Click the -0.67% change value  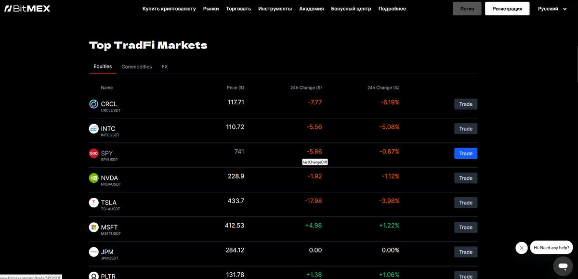tap(390, 152)
